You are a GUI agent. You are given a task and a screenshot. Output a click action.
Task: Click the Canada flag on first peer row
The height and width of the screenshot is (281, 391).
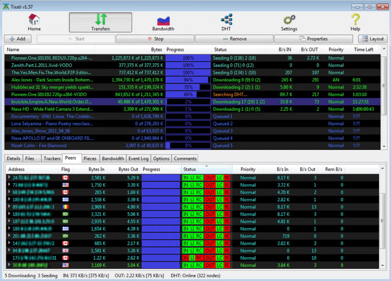[x=65, y=178]
